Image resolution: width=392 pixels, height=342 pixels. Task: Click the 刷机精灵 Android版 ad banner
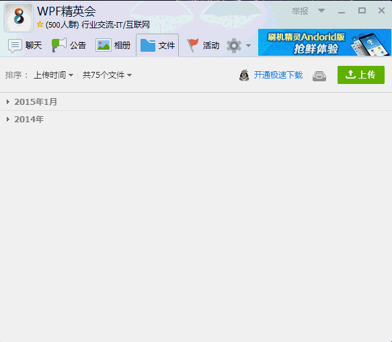(x=325, y=42)
